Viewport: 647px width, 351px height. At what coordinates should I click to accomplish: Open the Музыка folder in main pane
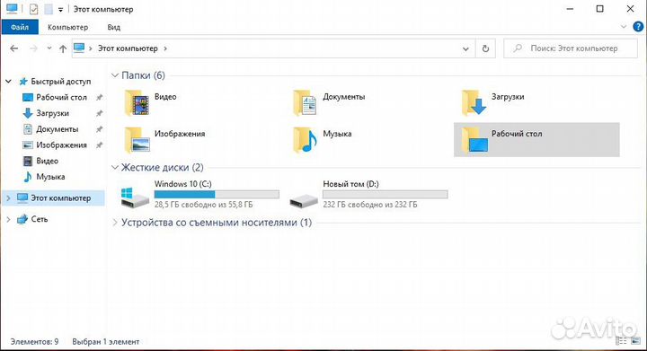pos(305,140)
